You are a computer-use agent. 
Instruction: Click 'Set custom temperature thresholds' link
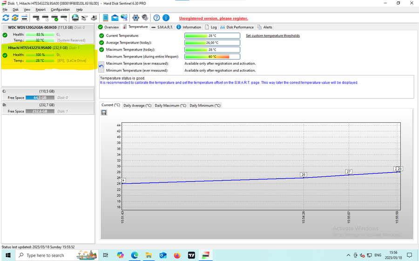pyautogui.click(x=272, y=36)
